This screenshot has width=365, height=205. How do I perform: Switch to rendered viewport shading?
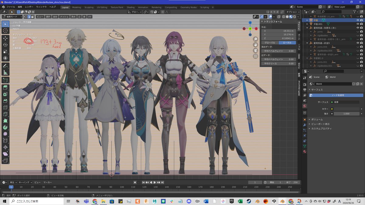pos(295,17)
